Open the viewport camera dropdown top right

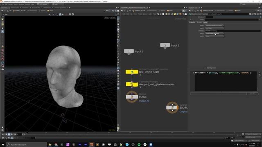click(x=113, y=18)
